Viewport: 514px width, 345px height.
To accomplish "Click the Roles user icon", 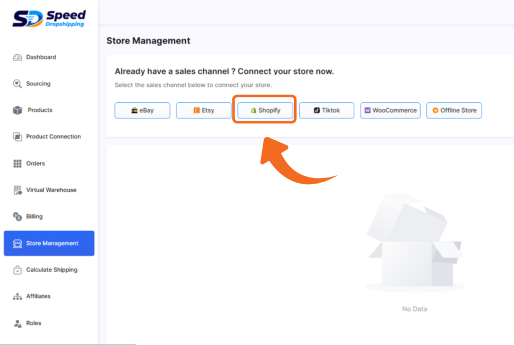I will [x=18, y=323].
